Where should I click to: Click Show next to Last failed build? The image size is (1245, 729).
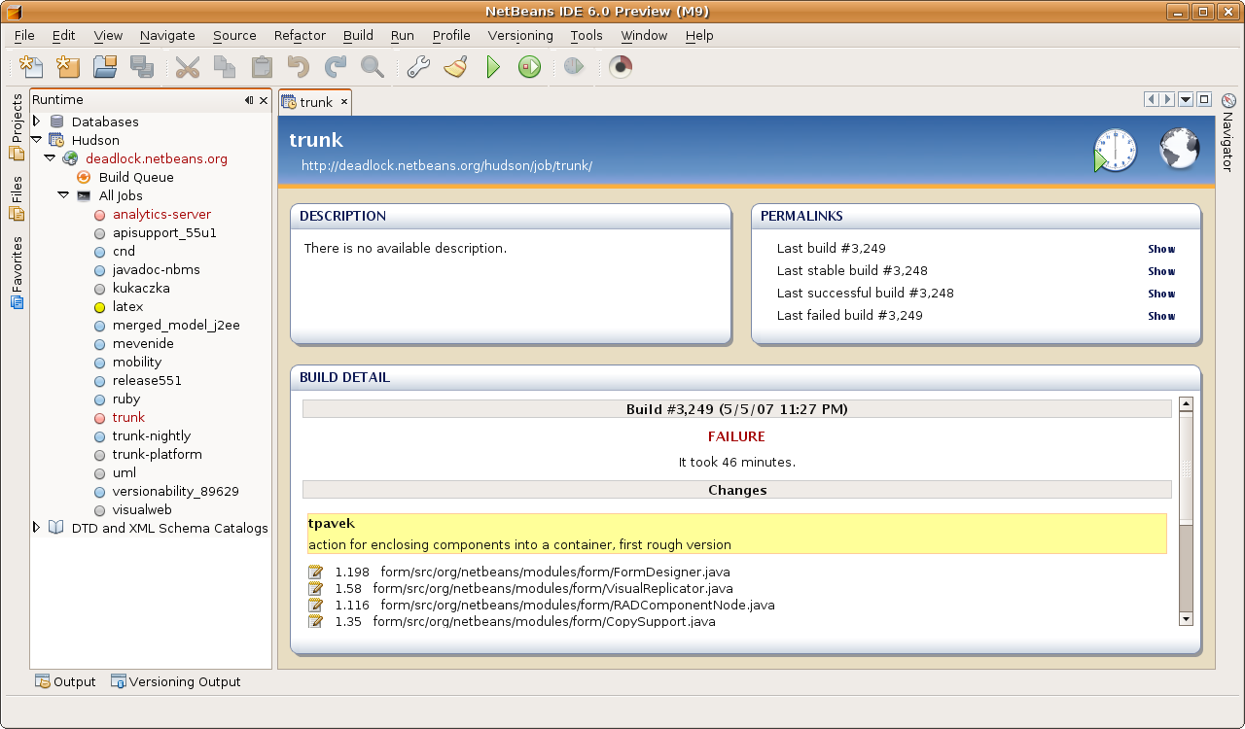[1161, 316]
